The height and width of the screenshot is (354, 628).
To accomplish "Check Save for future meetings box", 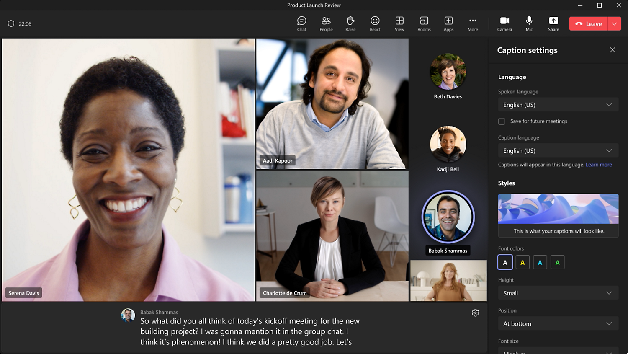I will pos(502,121).
